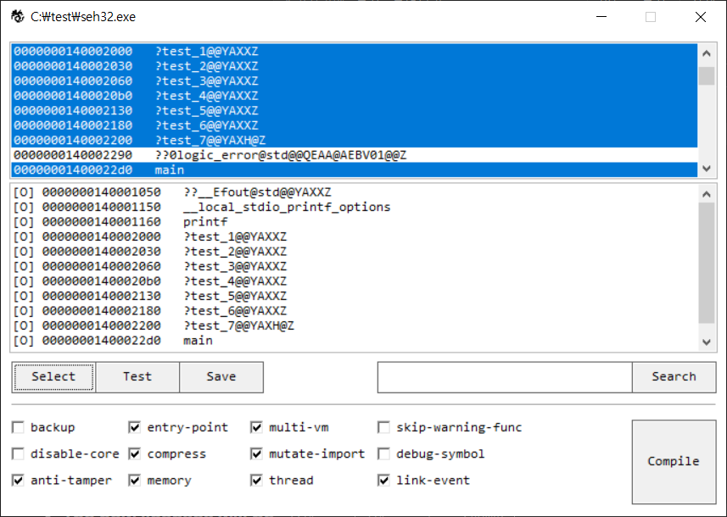Uncheck the link-event checkbox

click(383, 480)
